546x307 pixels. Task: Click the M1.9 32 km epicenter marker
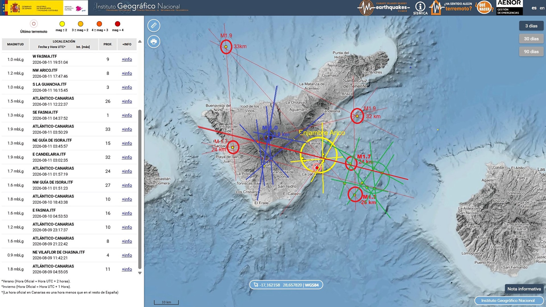click(x=357, y=116)
